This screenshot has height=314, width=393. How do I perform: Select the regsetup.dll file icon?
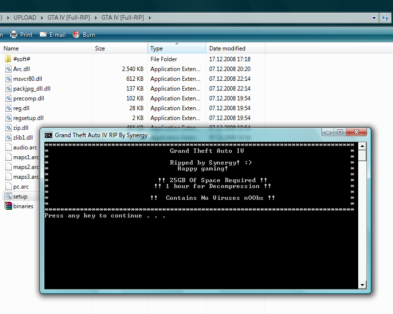point(8,118)
